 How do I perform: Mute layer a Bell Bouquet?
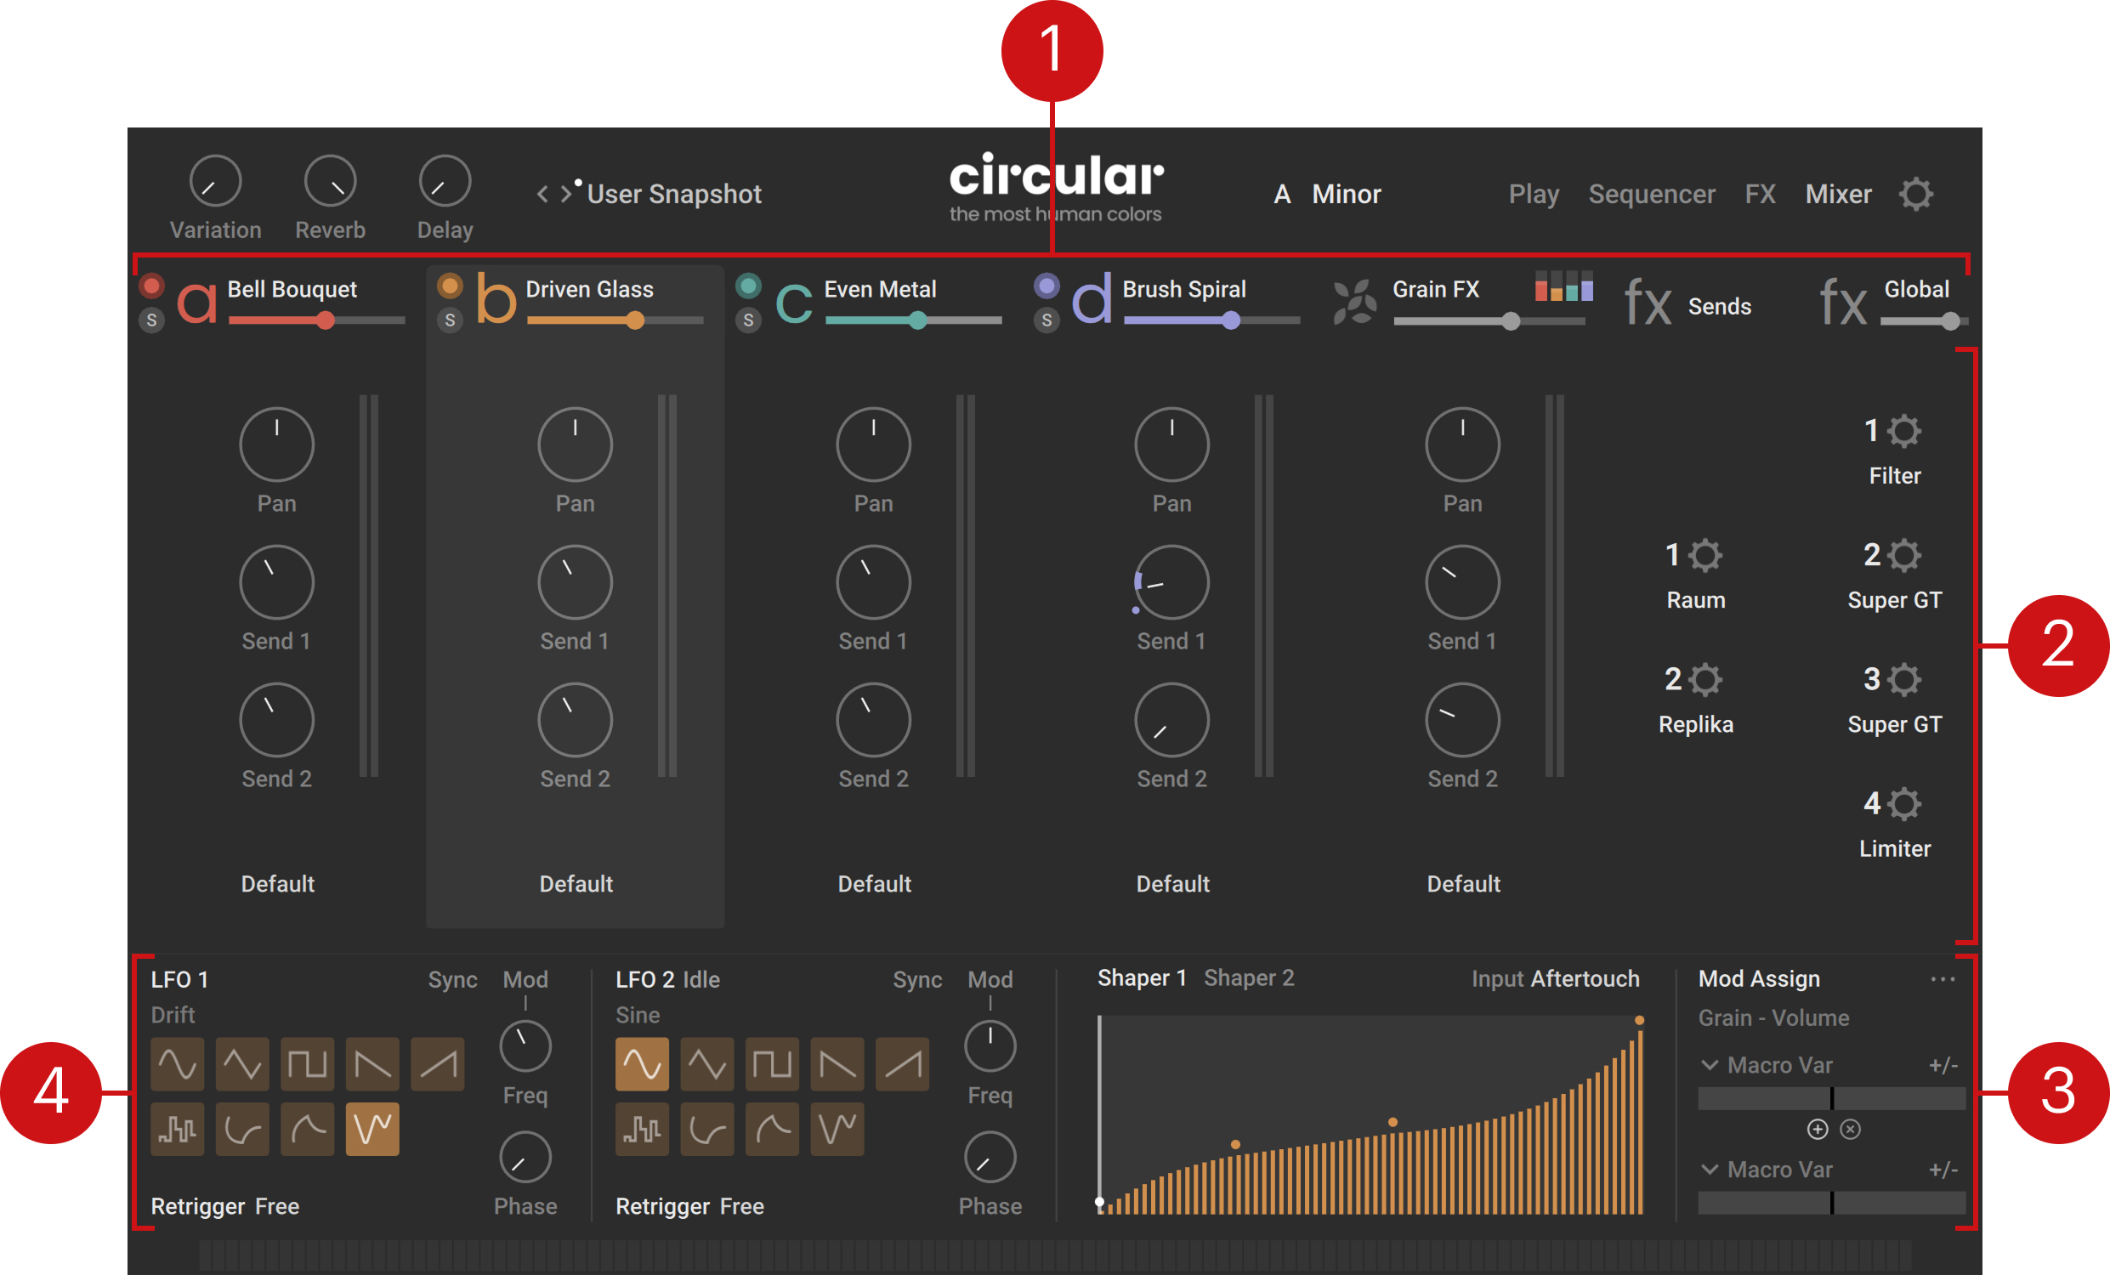click(151, 285)
